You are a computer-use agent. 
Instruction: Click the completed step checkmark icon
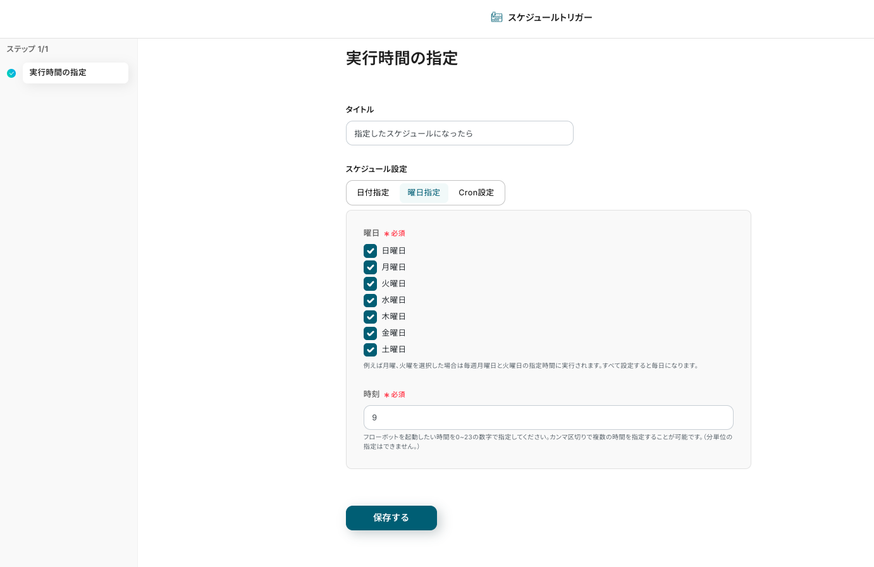(x=11, y=73)
